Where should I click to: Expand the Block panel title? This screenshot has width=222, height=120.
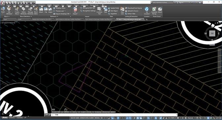(x=7, y=16)
